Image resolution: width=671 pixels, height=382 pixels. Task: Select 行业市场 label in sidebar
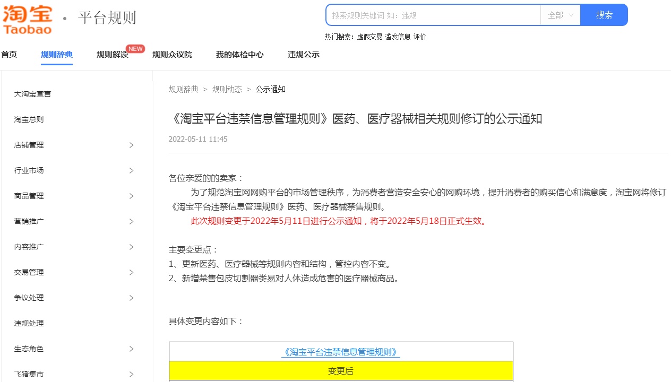point(29,170)
